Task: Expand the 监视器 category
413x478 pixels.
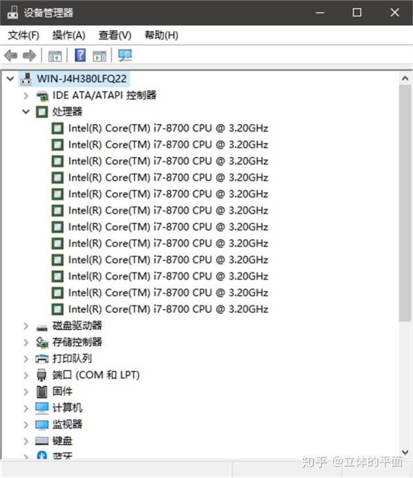Action: [x=26, y=425]
